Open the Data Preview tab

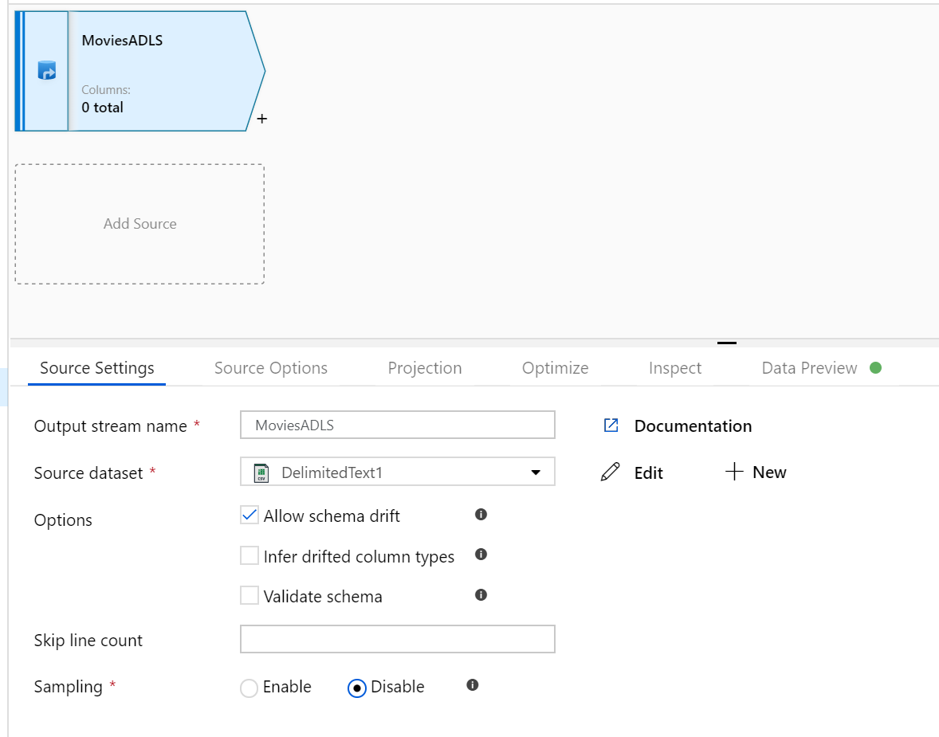[x=808, y=367]
